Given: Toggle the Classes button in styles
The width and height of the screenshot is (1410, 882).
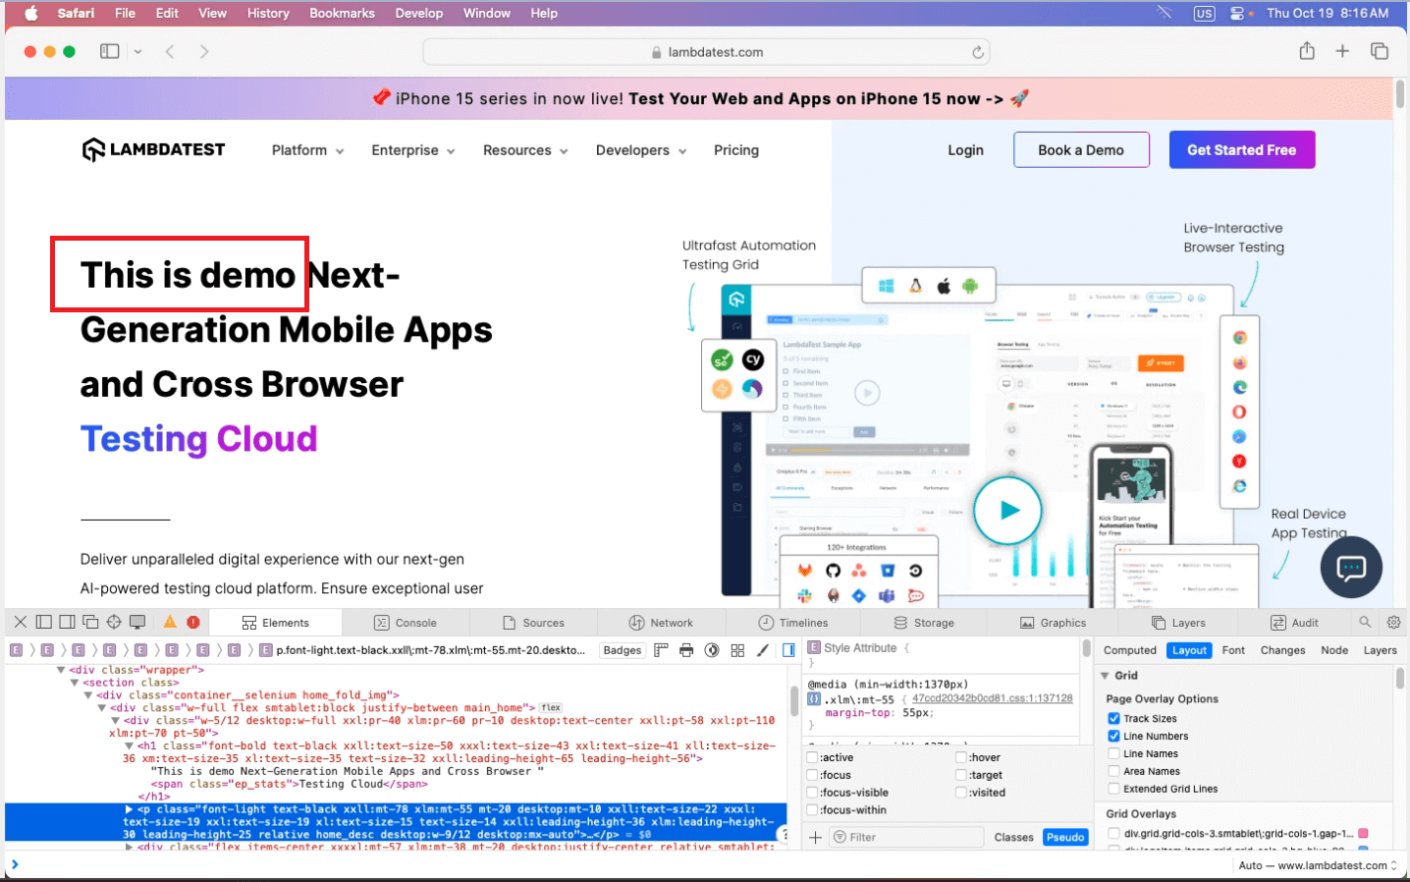Looking at the screenshot, I should (x=1013, y=838).
